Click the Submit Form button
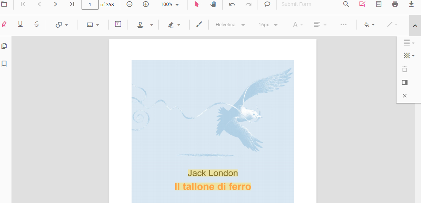 296,4
